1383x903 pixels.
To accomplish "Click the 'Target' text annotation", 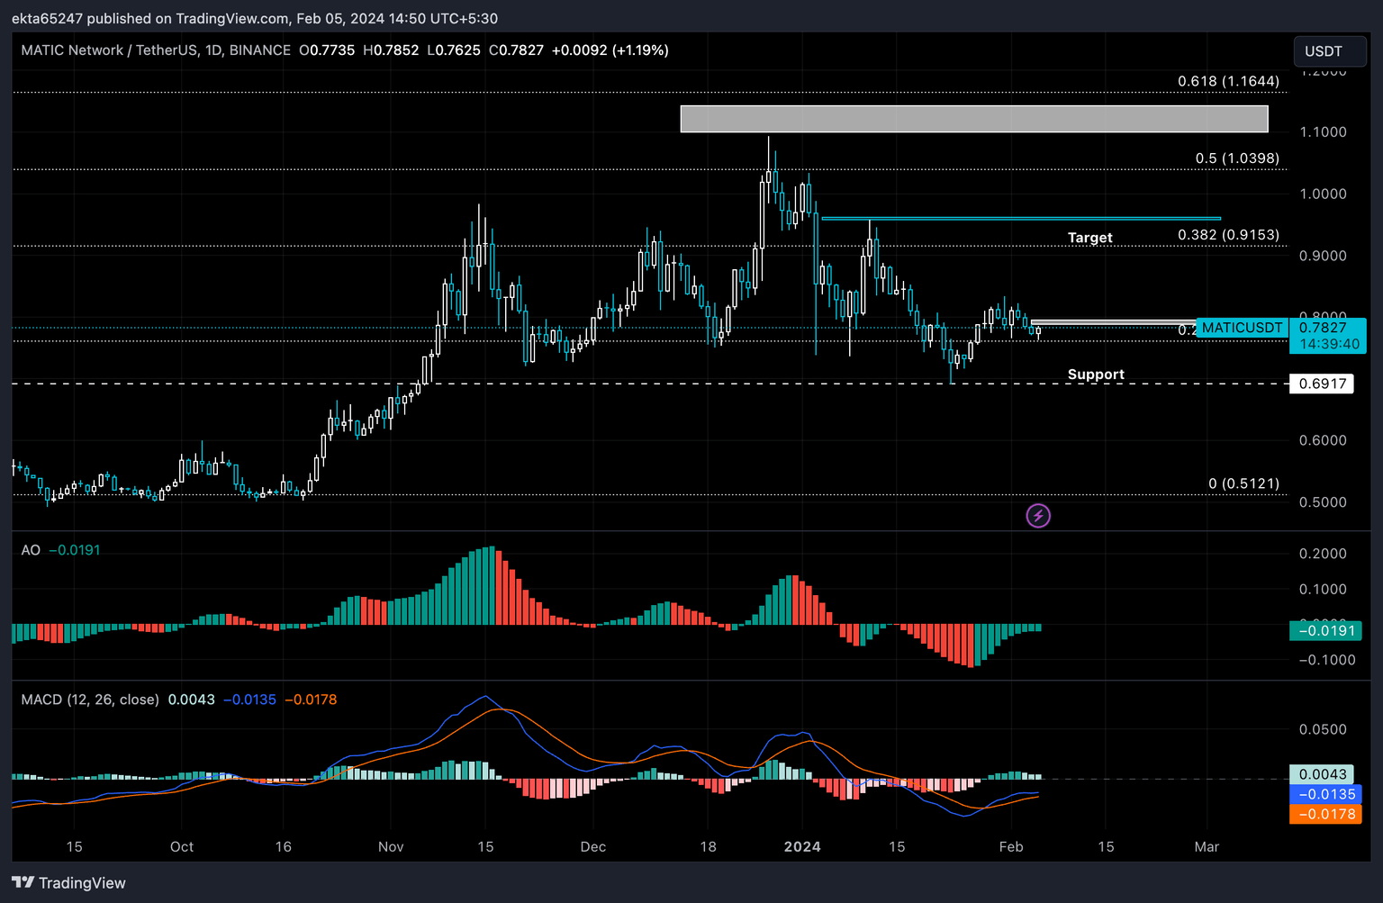I will pos(1089,238).
